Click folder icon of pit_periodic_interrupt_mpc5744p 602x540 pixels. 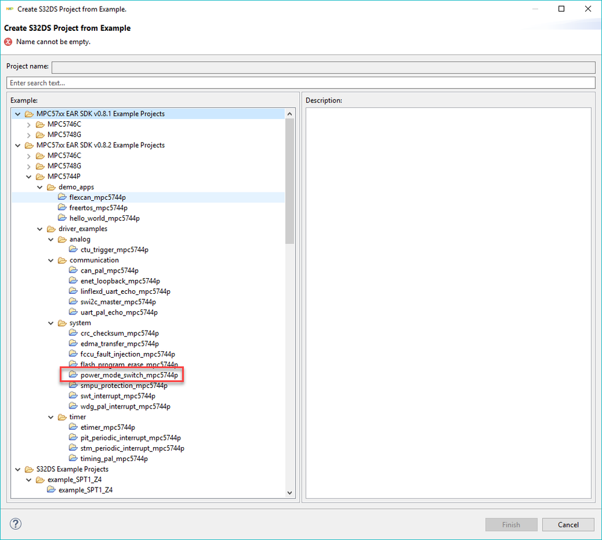74,437
